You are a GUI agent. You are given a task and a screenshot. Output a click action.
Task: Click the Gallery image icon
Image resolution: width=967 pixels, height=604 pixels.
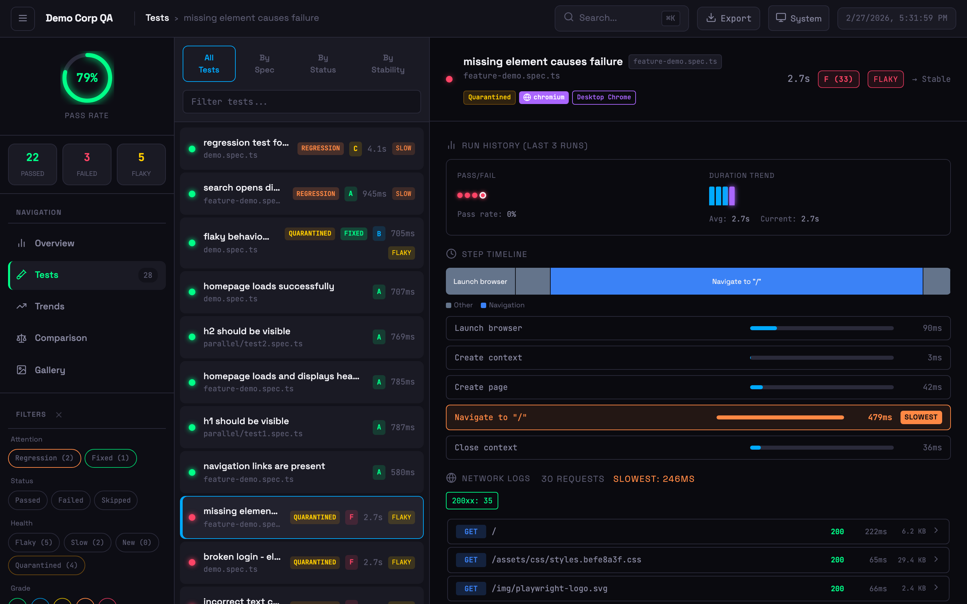(x=21, y=370)
